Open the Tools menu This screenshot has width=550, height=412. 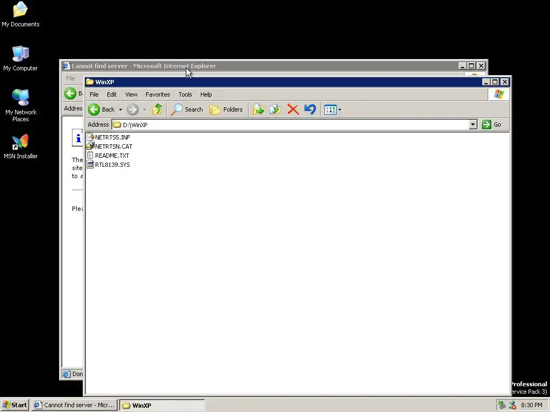point(185,94)
